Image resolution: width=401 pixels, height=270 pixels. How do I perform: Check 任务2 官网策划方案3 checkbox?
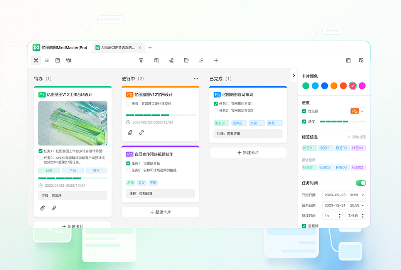pyautogui.click(x=216, y=110)
